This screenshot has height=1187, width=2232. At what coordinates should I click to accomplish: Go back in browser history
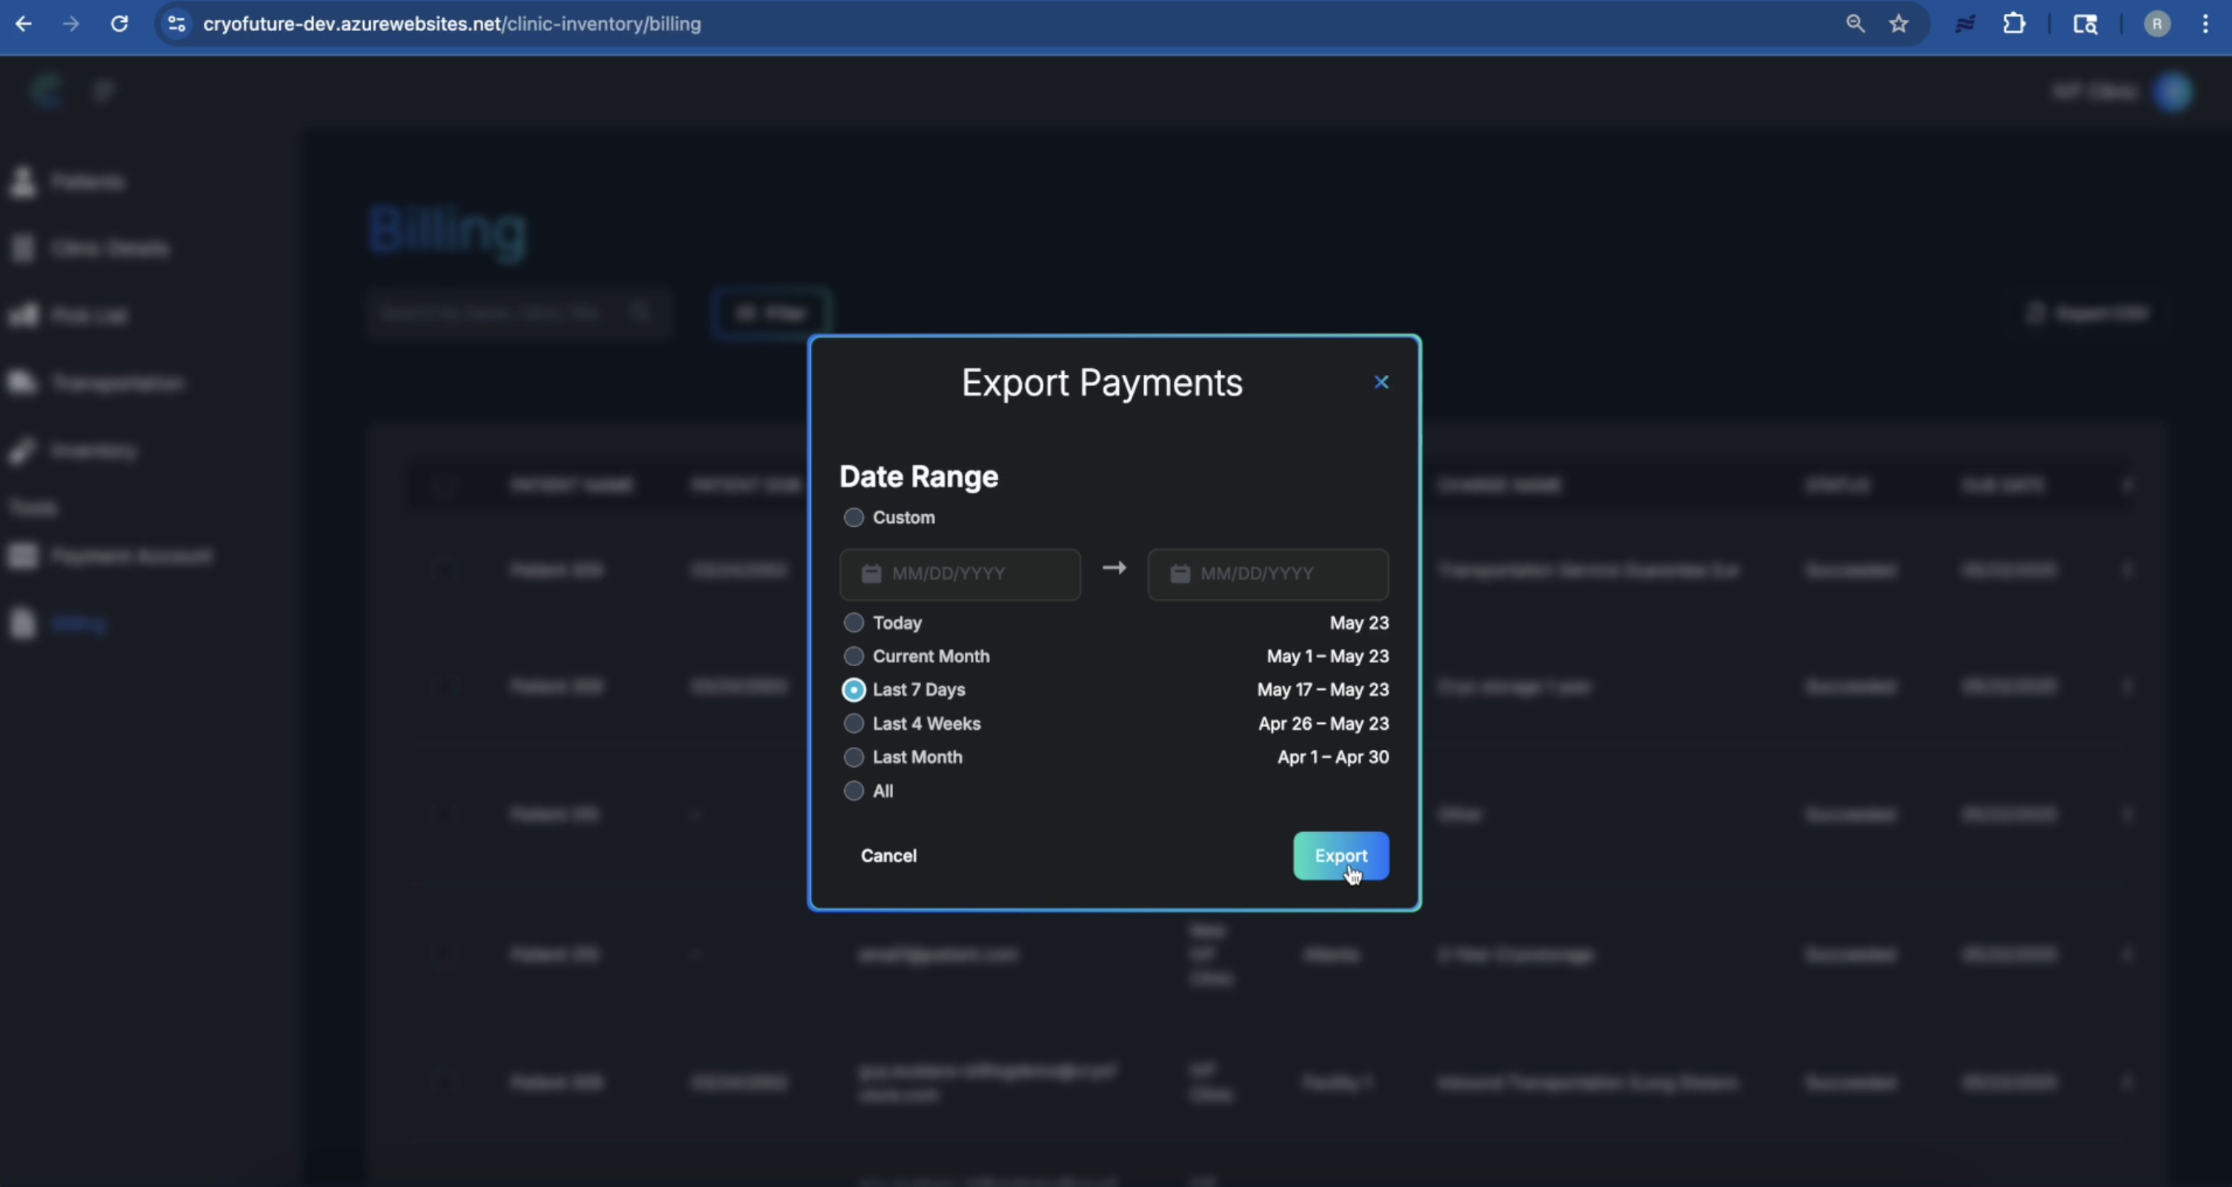[x=24, y=24]
